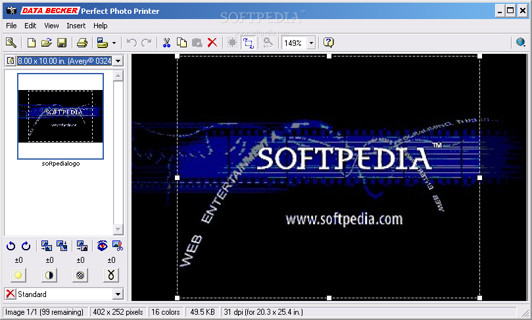Click the insert photo icon
The width and height of the screenshot is (532, 320).
click(x=102, y=43)
